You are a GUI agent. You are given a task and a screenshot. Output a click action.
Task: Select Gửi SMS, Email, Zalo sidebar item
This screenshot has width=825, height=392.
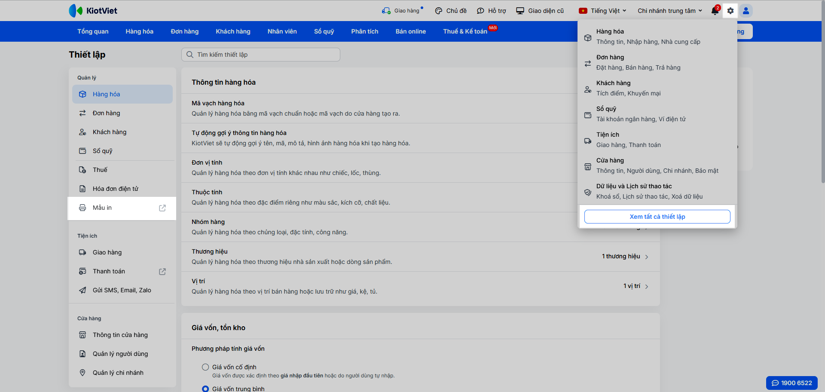coord(122,290)
